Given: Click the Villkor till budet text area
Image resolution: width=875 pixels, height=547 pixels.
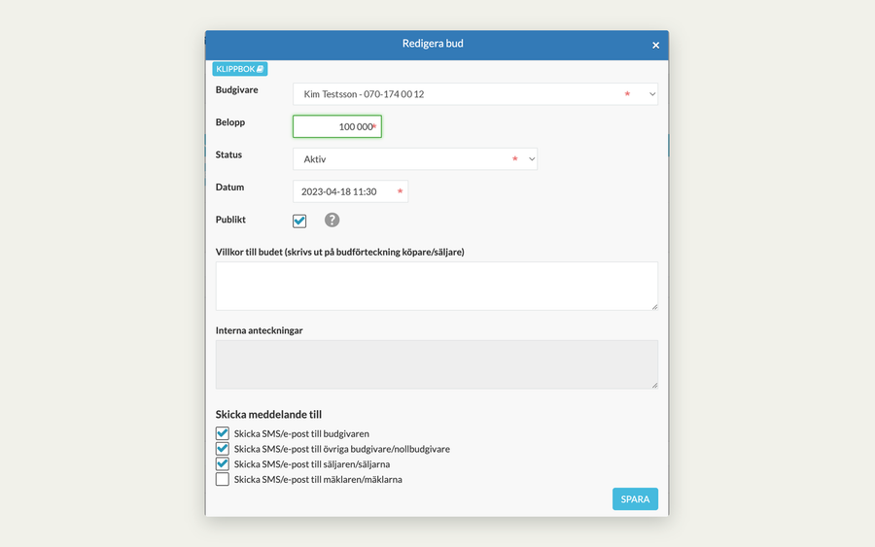Looking at the screenshot, I should 437,286.
